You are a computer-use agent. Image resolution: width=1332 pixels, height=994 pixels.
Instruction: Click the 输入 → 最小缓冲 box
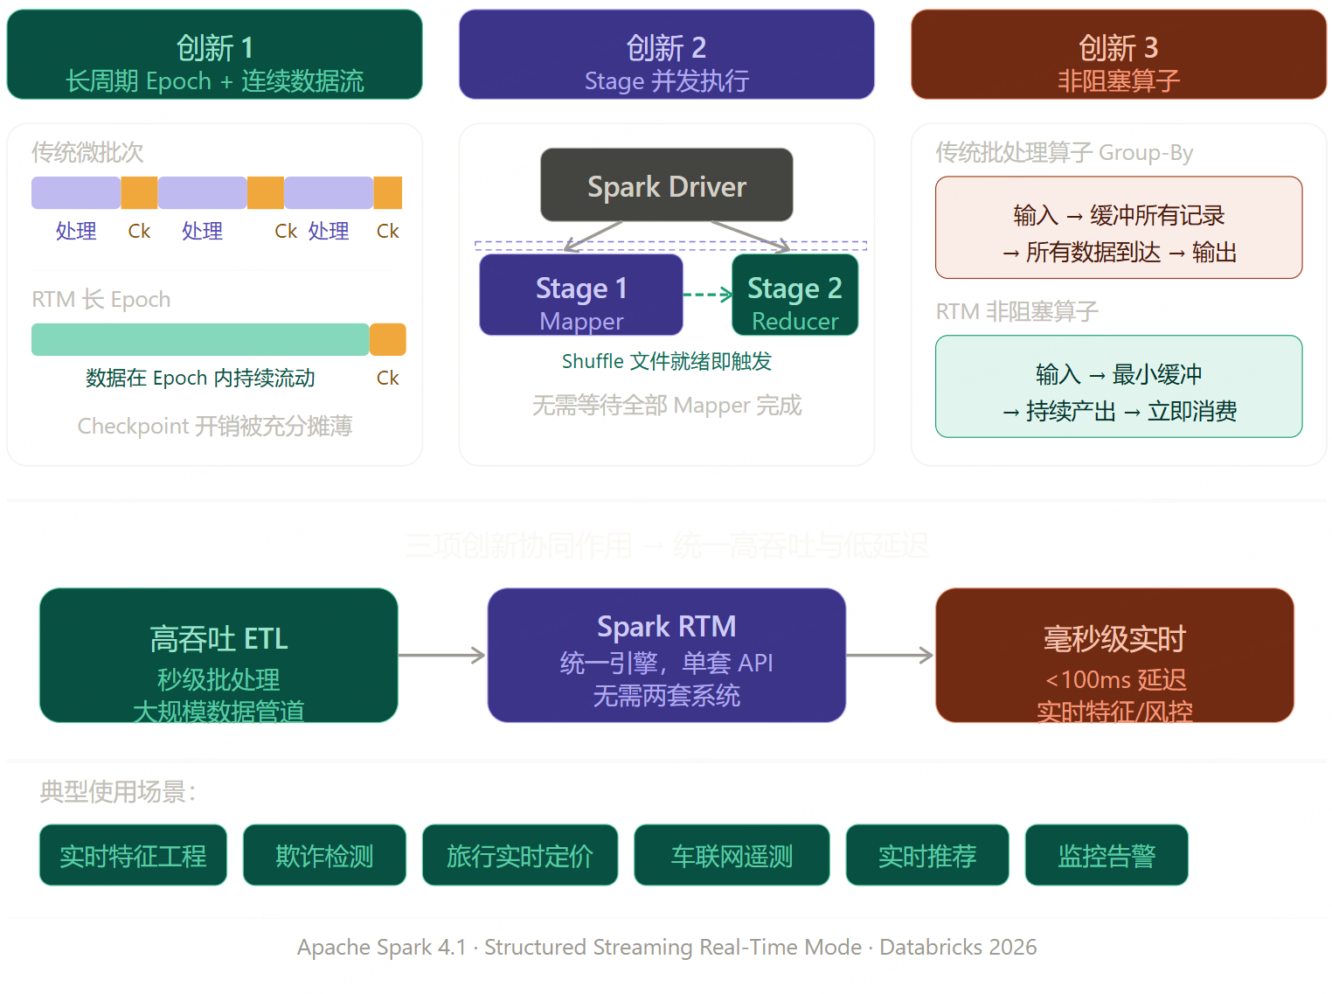pos(1119,386)
